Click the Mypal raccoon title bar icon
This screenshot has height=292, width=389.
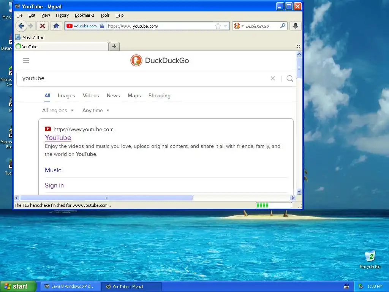point(17,6)
